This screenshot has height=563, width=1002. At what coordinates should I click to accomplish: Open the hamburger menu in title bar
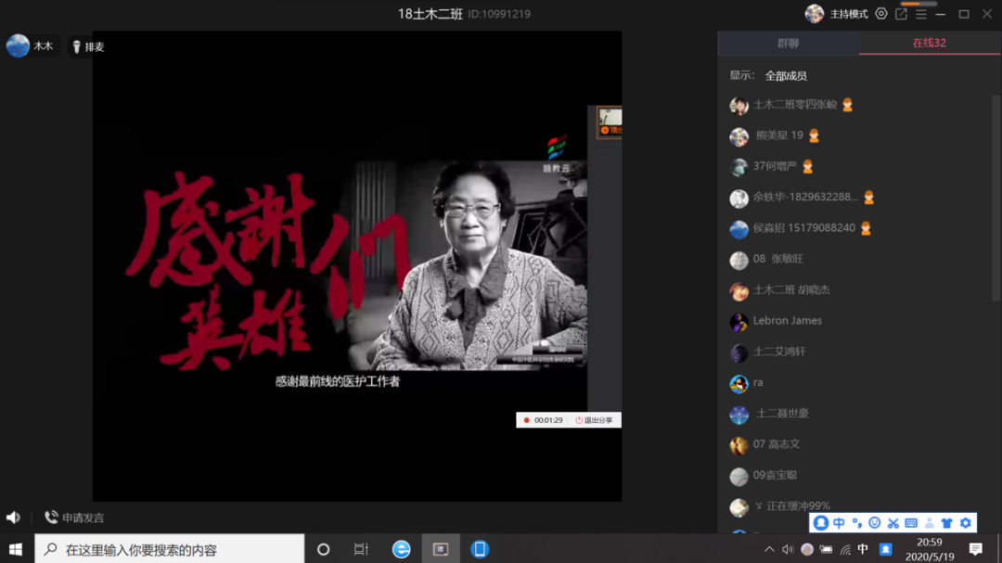tap(920, 14)
